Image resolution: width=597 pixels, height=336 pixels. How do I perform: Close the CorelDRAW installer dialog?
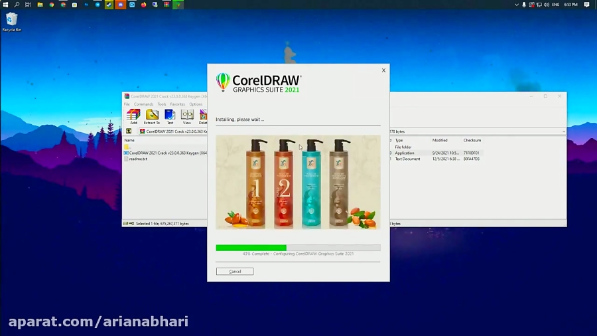tap(383, 70)
